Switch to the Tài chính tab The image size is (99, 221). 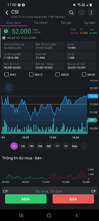[x=40, y=23]
